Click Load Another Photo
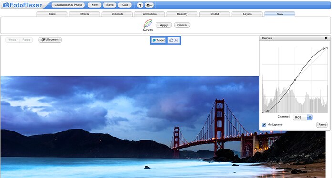Screen dimensions: 332x178 pyautogui.click(x=68, y=5)
